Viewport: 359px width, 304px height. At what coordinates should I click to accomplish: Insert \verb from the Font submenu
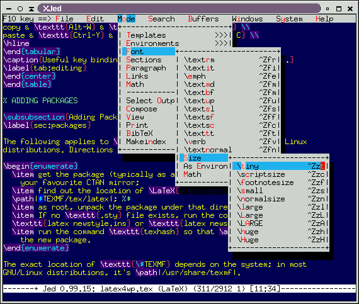(229, 142)
